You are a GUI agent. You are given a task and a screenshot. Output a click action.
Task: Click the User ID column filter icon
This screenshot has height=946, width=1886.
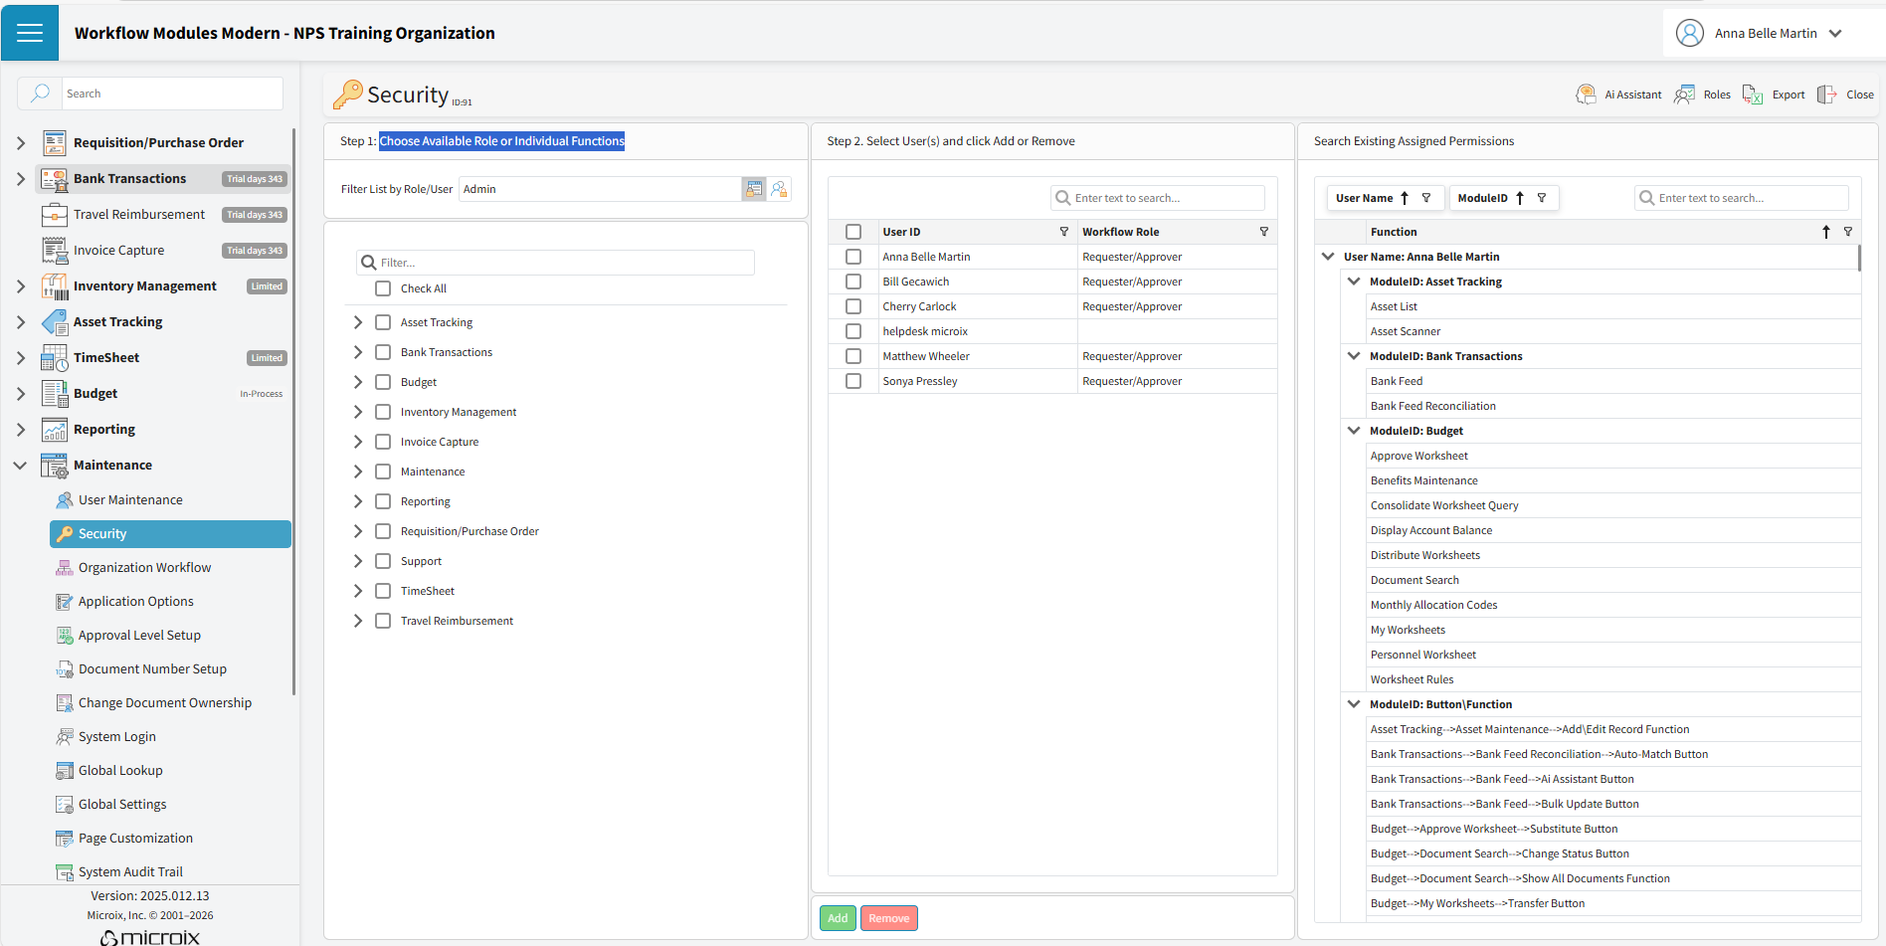pos(1063,232)
